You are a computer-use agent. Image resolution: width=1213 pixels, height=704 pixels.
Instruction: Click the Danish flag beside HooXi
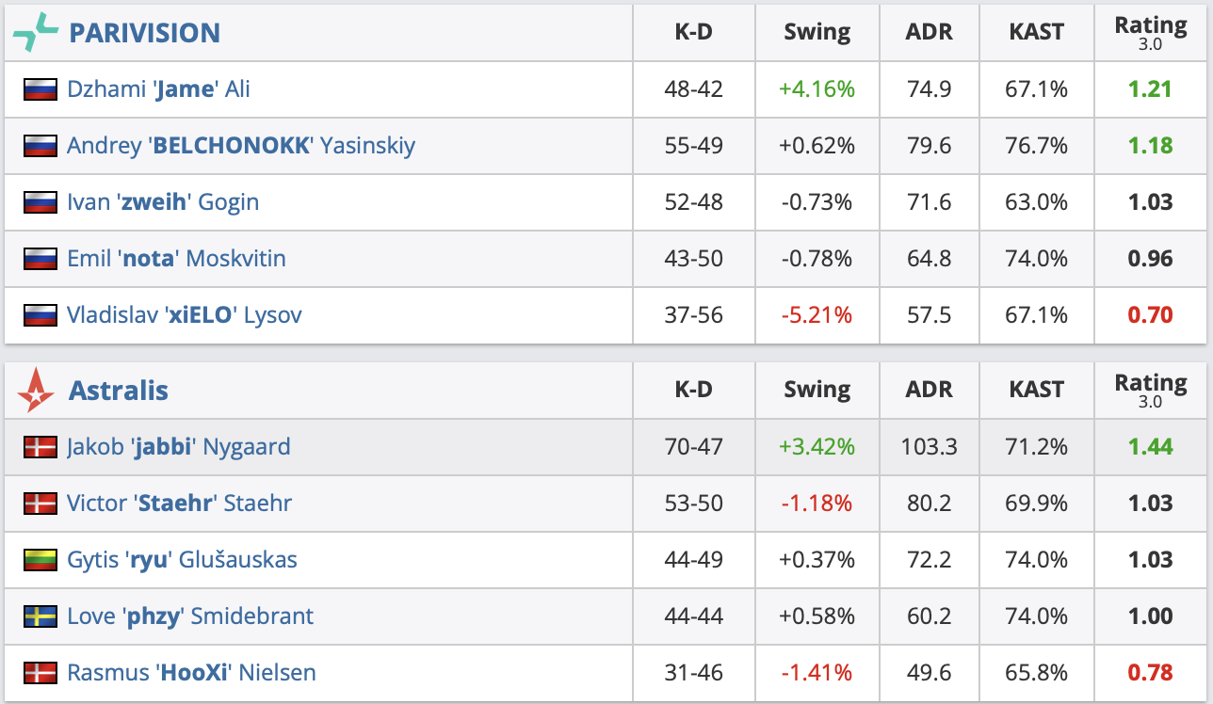[40, 673]
